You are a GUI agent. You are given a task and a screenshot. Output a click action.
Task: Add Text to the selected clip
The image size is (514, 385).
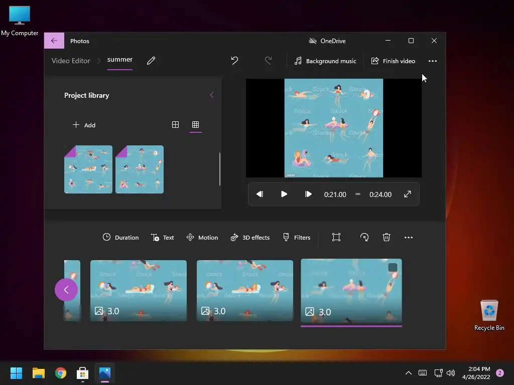[162, 237]
